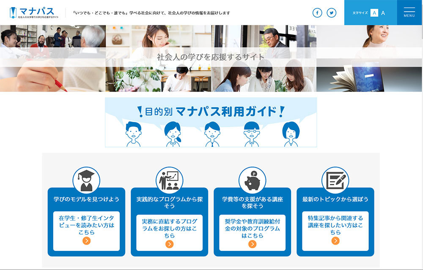
Task: Click the graduation cap student icon
Action: (86, 180)
